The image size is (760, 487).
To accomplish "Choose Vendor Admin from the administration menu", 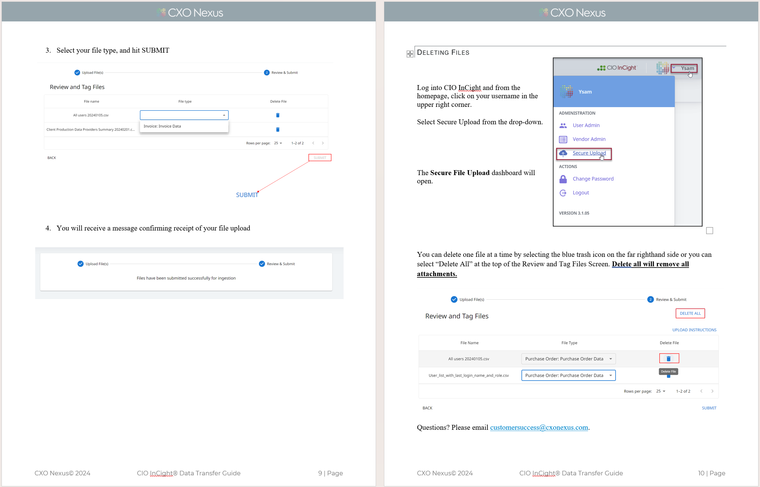I will [x=589, y=139].
